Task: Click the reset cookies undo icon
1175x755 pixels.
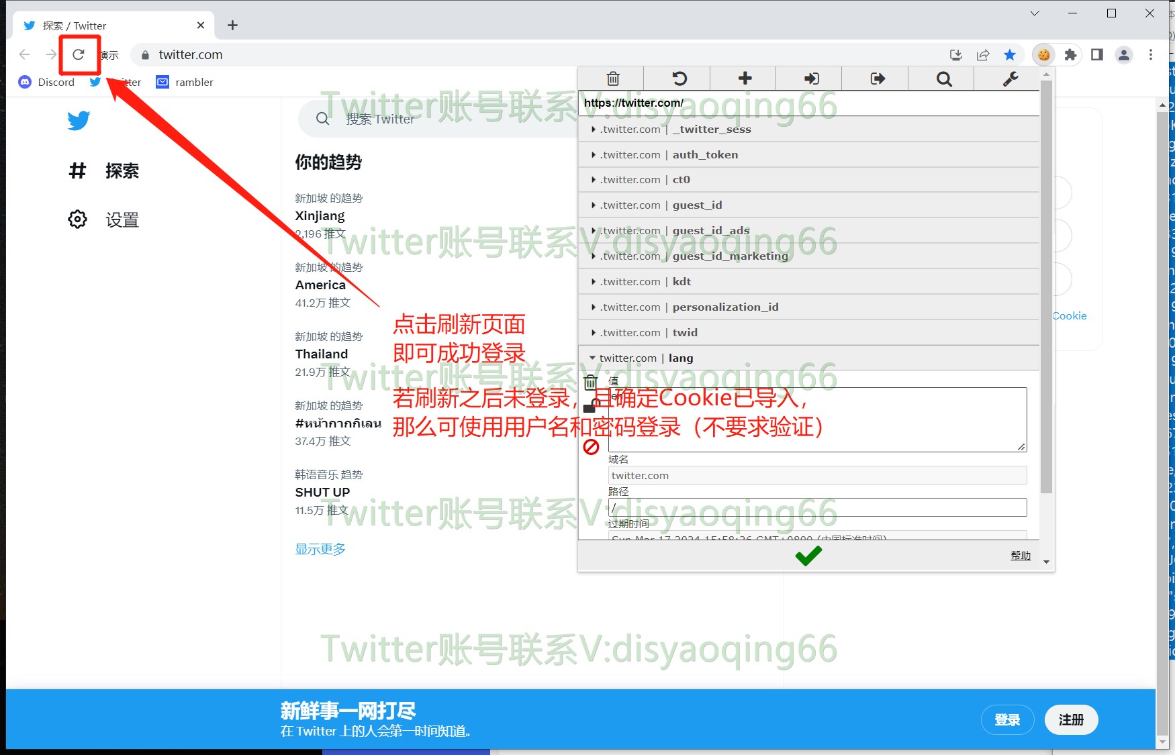Action: coord(679,79)
